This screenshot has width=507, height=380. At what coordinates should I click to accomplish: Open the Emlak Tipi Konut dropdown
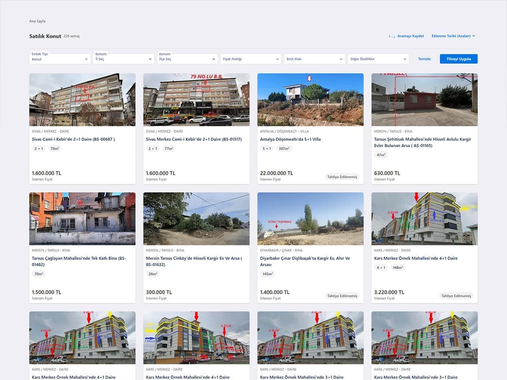60,59
